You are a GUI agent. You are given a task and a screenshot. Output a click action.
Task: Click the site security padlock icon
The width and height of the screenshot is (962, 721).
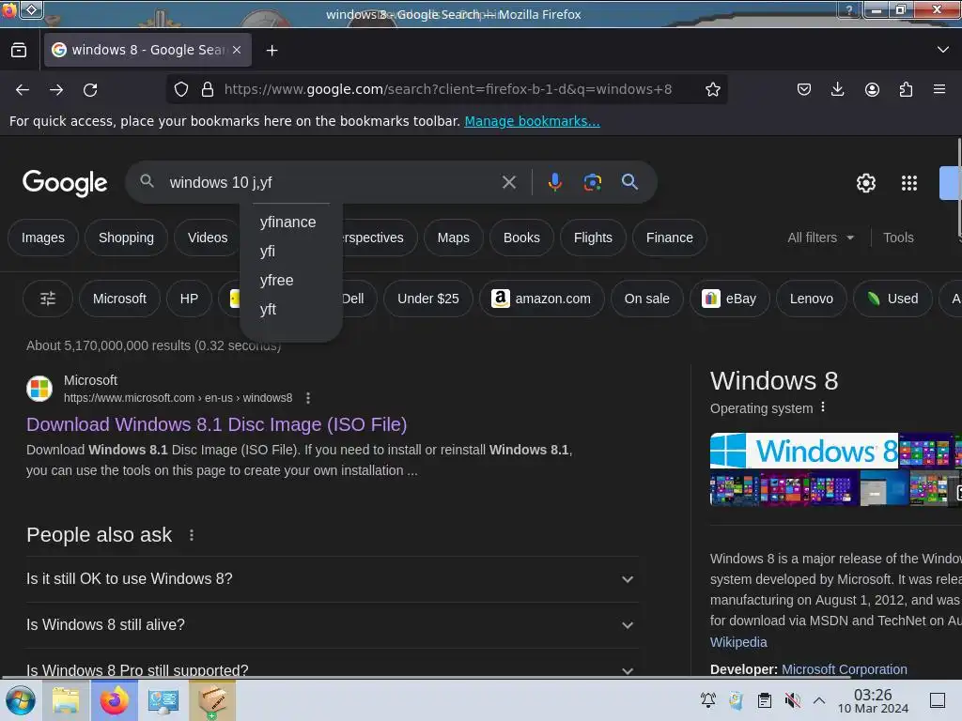click(x=208, y=89)
